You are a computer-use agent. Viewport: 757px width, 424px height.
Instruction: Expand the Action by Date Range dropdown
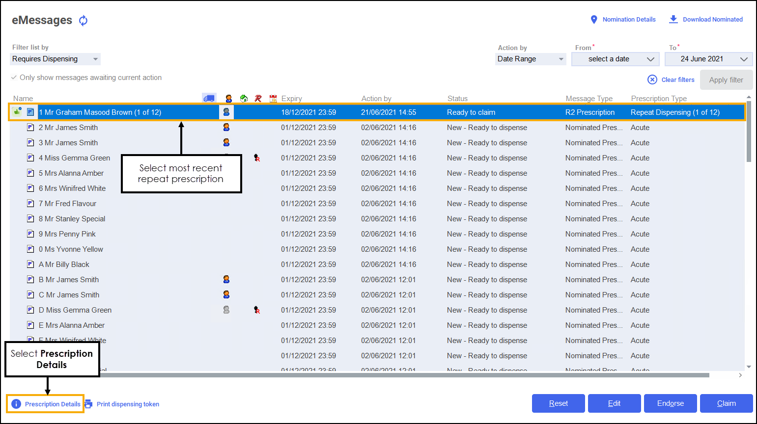pos(531,59)
